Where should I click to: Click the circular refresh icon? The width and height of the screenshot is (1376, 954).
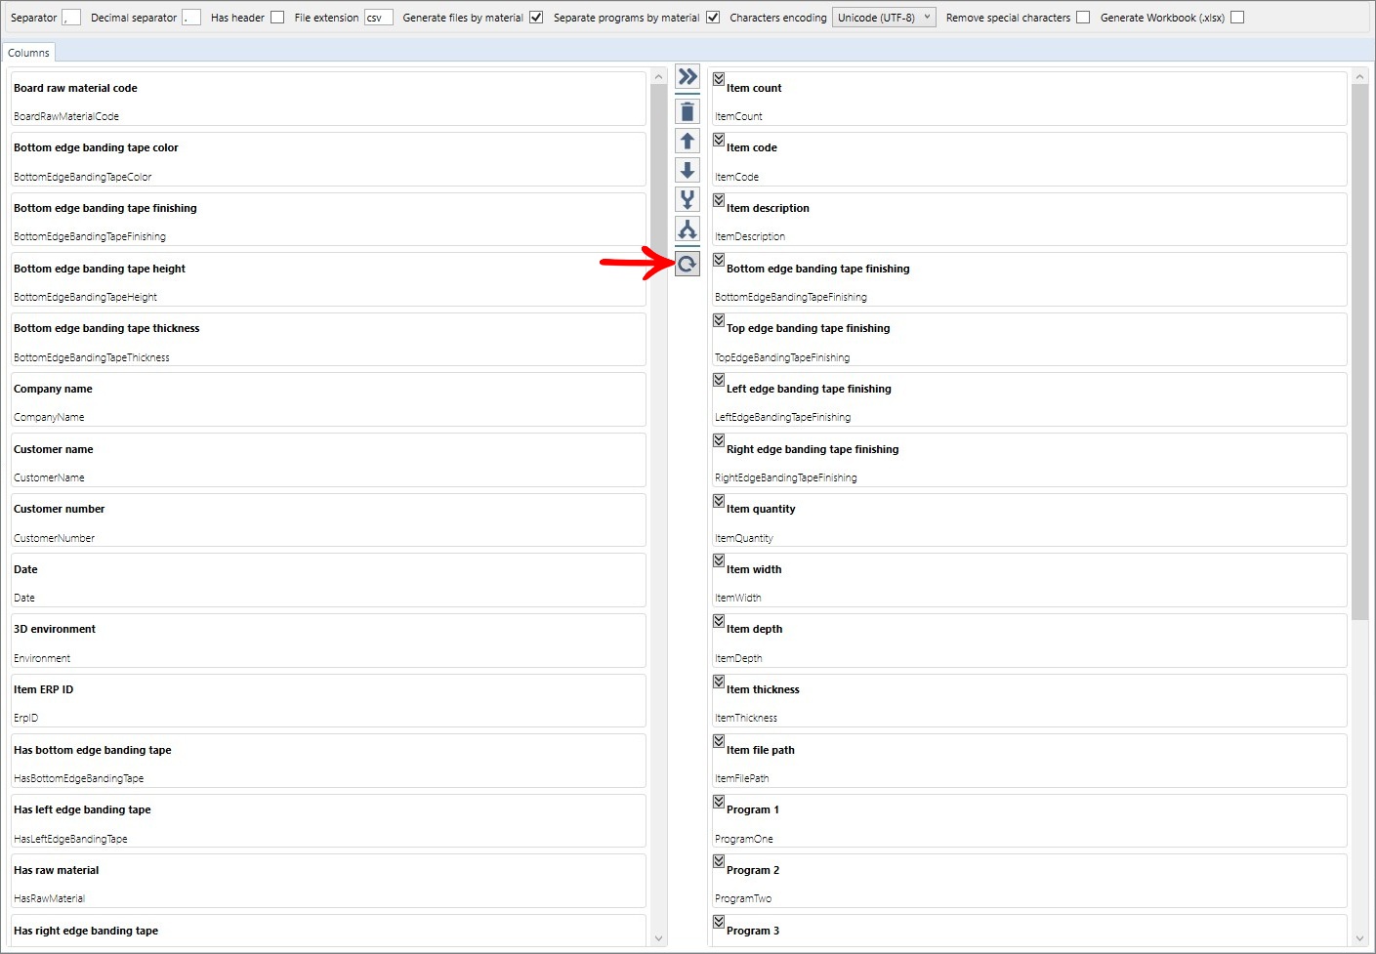688,264
